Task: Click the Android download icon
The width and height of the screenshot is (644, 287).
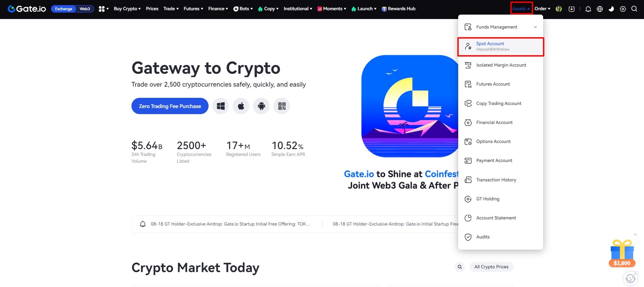Action: click(261, 106)
